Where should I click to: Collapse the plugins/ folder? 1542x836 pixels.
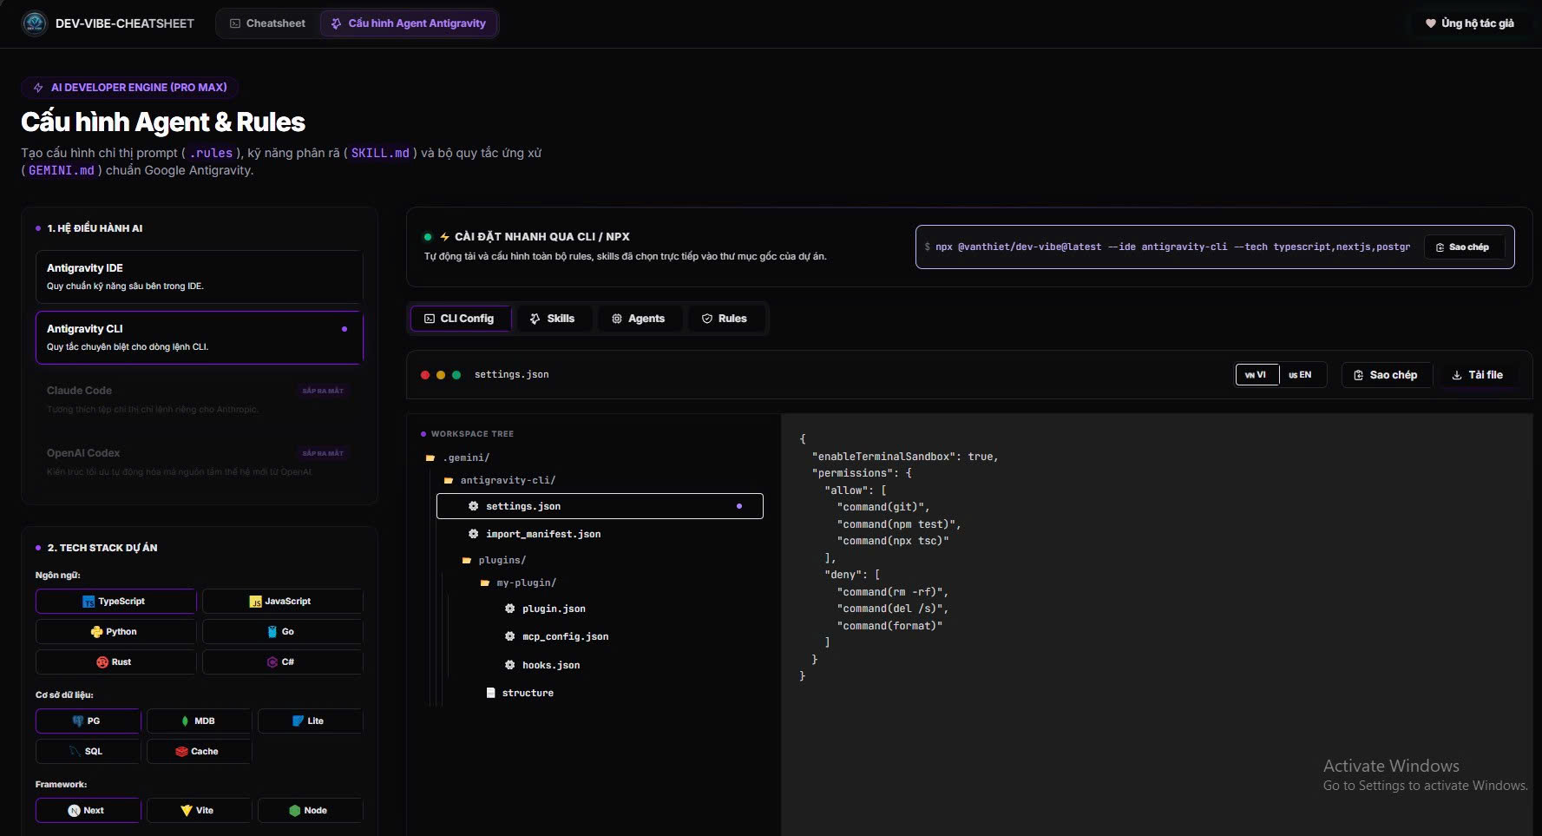click(495, 560)
